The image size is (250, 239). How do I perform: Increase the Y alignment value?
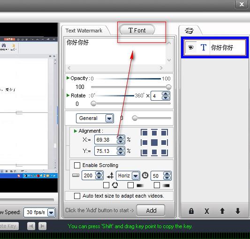point(121,149)
